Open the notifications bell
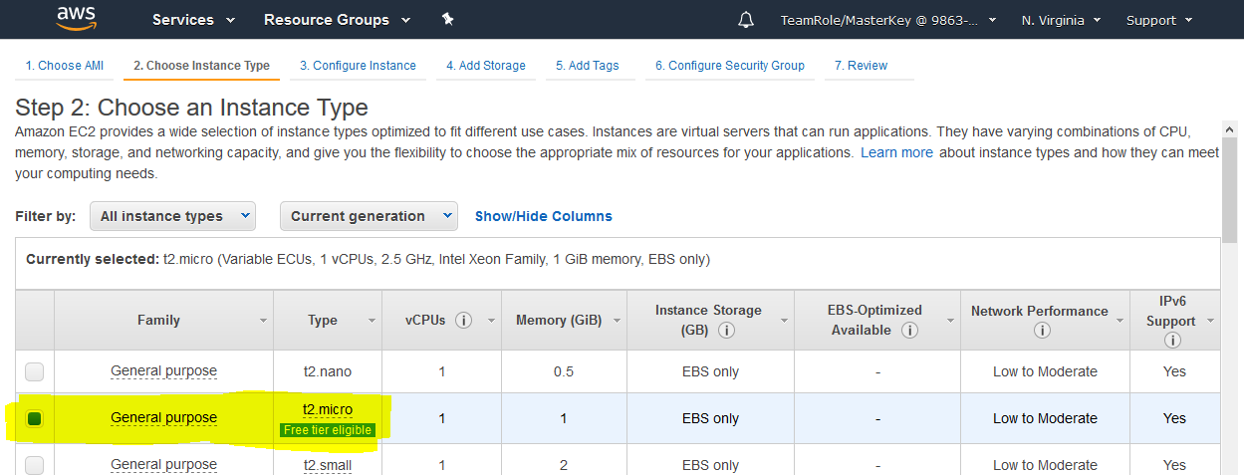The image size is (1244, 475). pos(746,20)
